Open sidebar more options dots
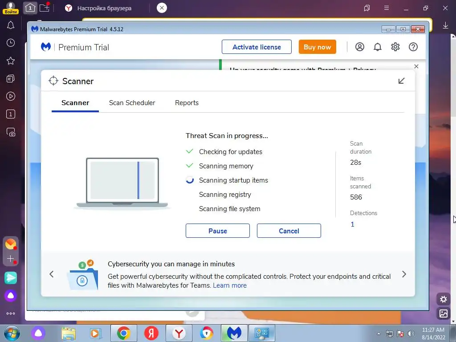 (x=11, y=313)
